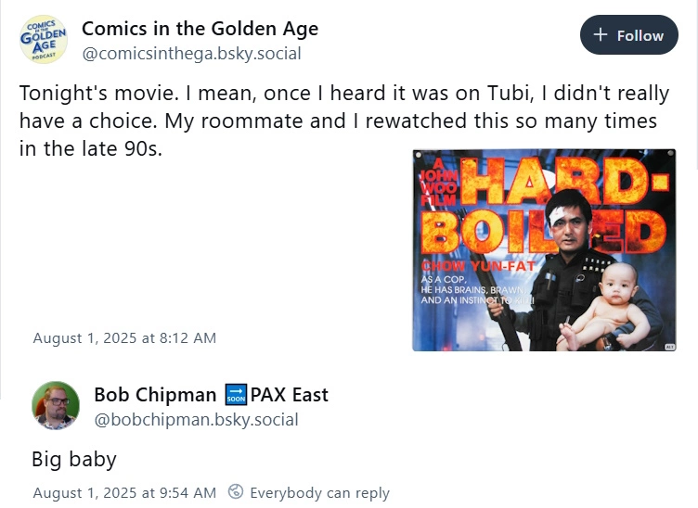Open Comics in the Golden Age avatar
The image size is (698, 508).
pos(44,40)
